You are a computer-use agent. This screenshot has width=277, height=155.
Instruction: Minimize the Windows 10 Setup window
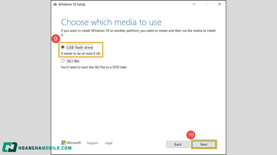194,4
